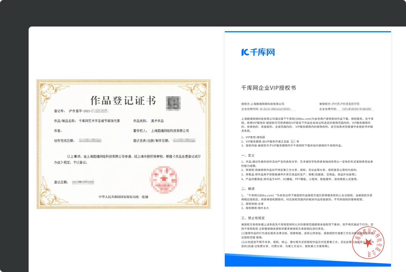Click the red round company seal on the authorization letter

pyautogui.click(x=368, y=242)
